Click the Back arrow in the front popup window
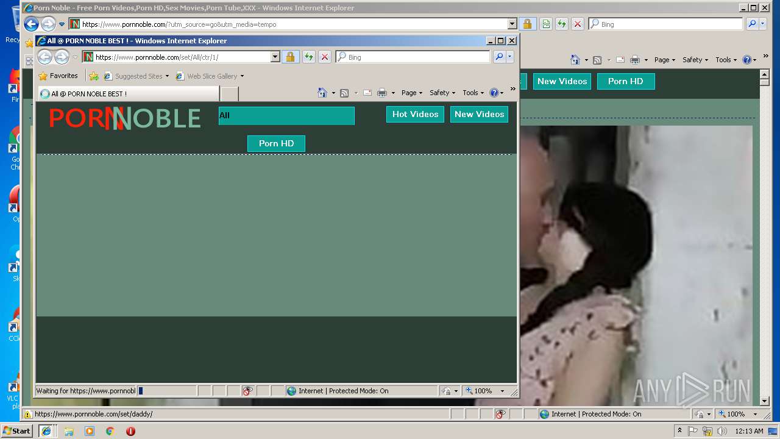Image resolution: width=780 pixels, height=439 pixels. [x=44, y=57]
